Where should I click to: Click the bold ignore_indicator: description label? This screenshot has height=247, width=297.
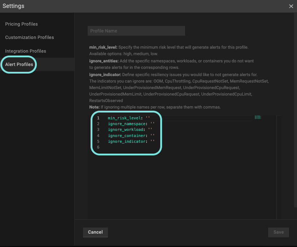click(105, 75)
